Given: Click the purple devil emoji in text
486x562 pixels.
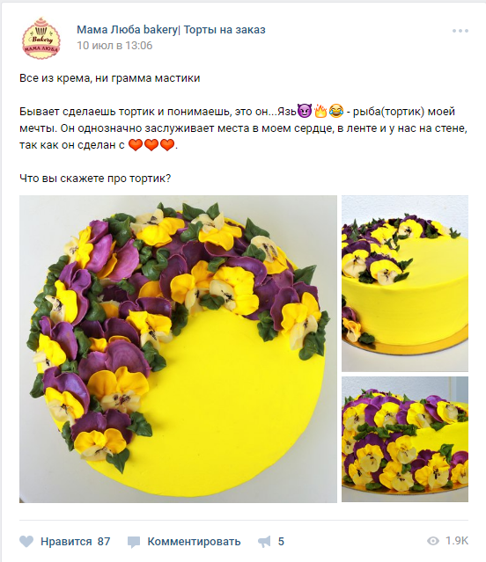Looking at the screenshot, I should 305,111.
